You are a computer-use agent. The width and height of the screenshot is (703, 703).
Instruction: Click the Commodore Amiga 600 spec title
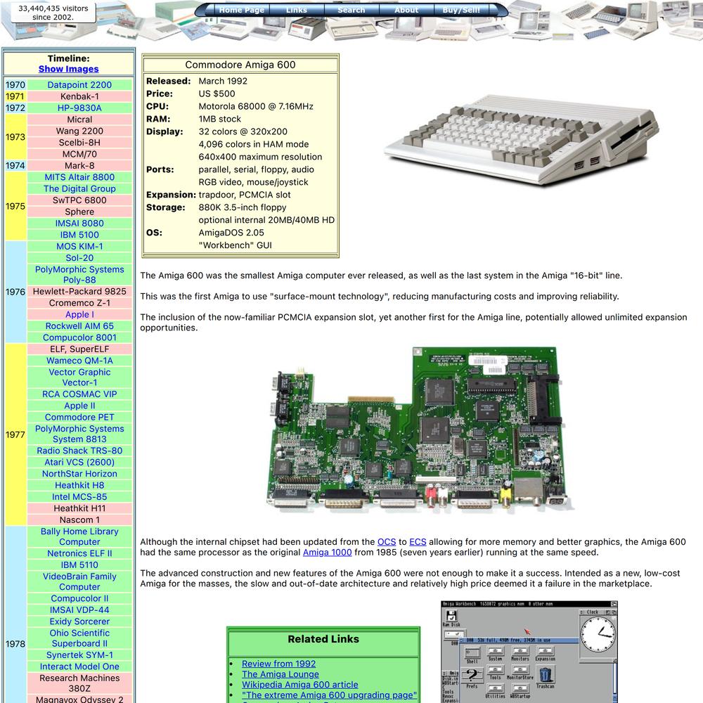tap(240, 65)
